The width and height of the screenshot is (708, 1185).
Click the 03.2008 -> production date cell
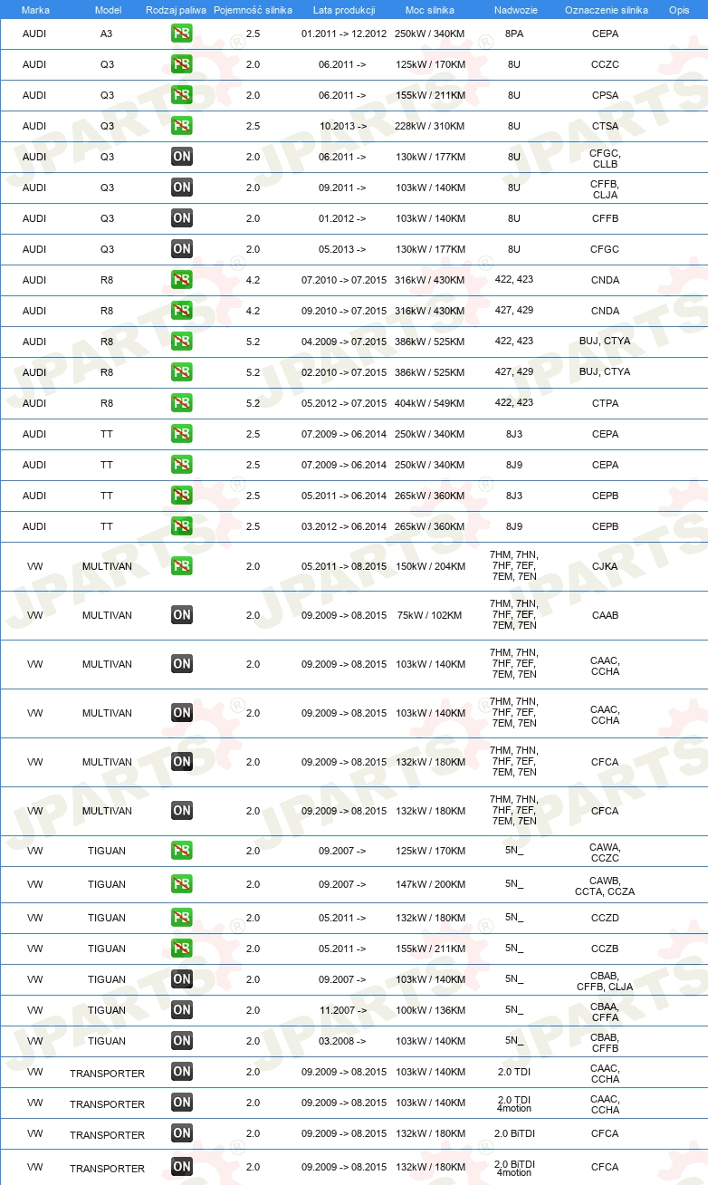[343, 1041]
